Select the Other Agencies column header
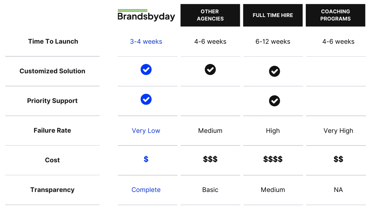 [210, 15]
